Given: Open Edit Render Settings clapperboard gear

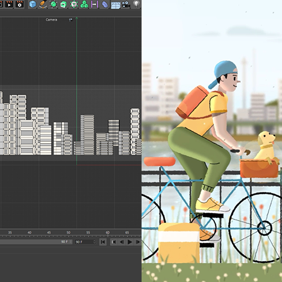Looking at the screenshot, I should coord(20,4).
